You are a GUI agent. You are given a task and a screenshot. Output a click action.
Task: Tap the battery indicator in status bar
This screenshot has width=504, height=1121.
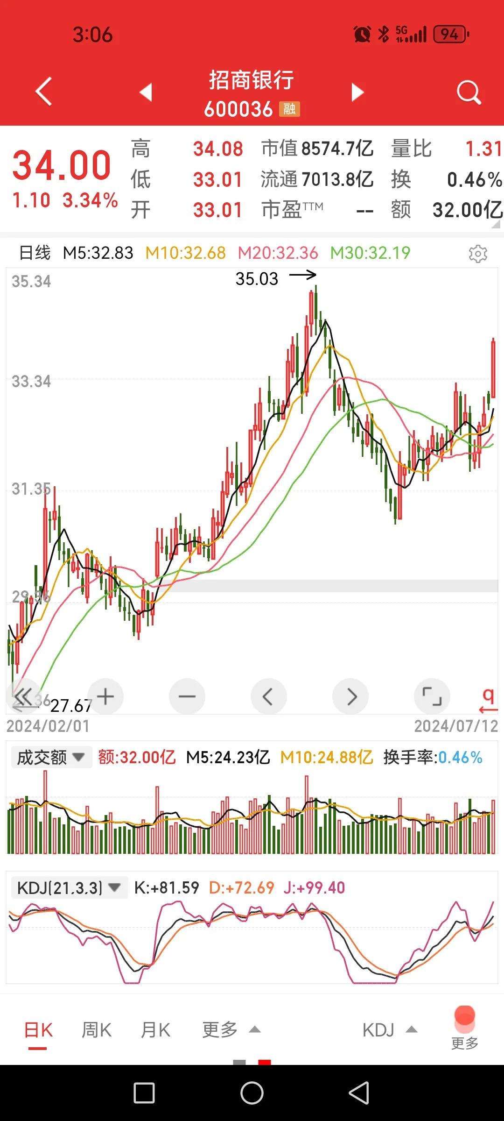(451, 34)
